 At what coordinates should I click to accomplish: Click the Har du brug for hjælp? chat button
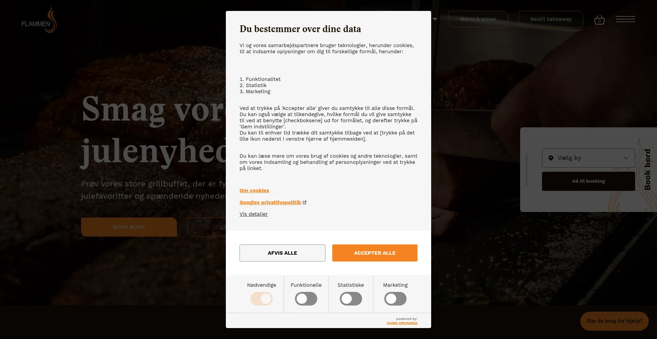(614, 321)
